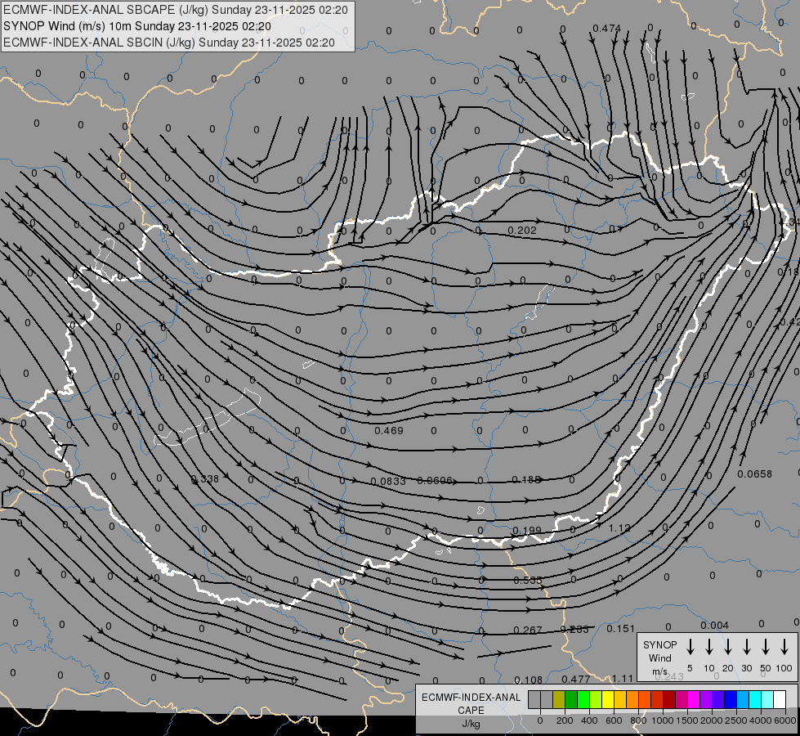The width and height of the screenshot is (800, 736).
Task: Select the white CAPE swatch before 6000
Action: click(x=780, y=700)
